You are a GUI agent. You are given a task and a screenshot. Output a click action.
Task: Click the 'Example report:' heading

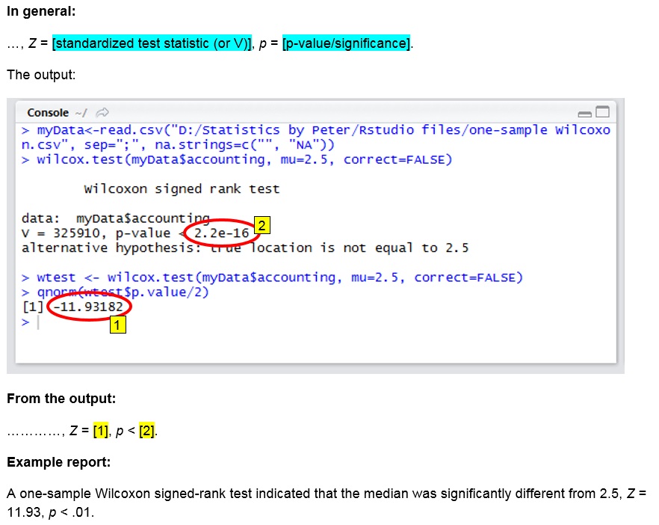[59, 462]
